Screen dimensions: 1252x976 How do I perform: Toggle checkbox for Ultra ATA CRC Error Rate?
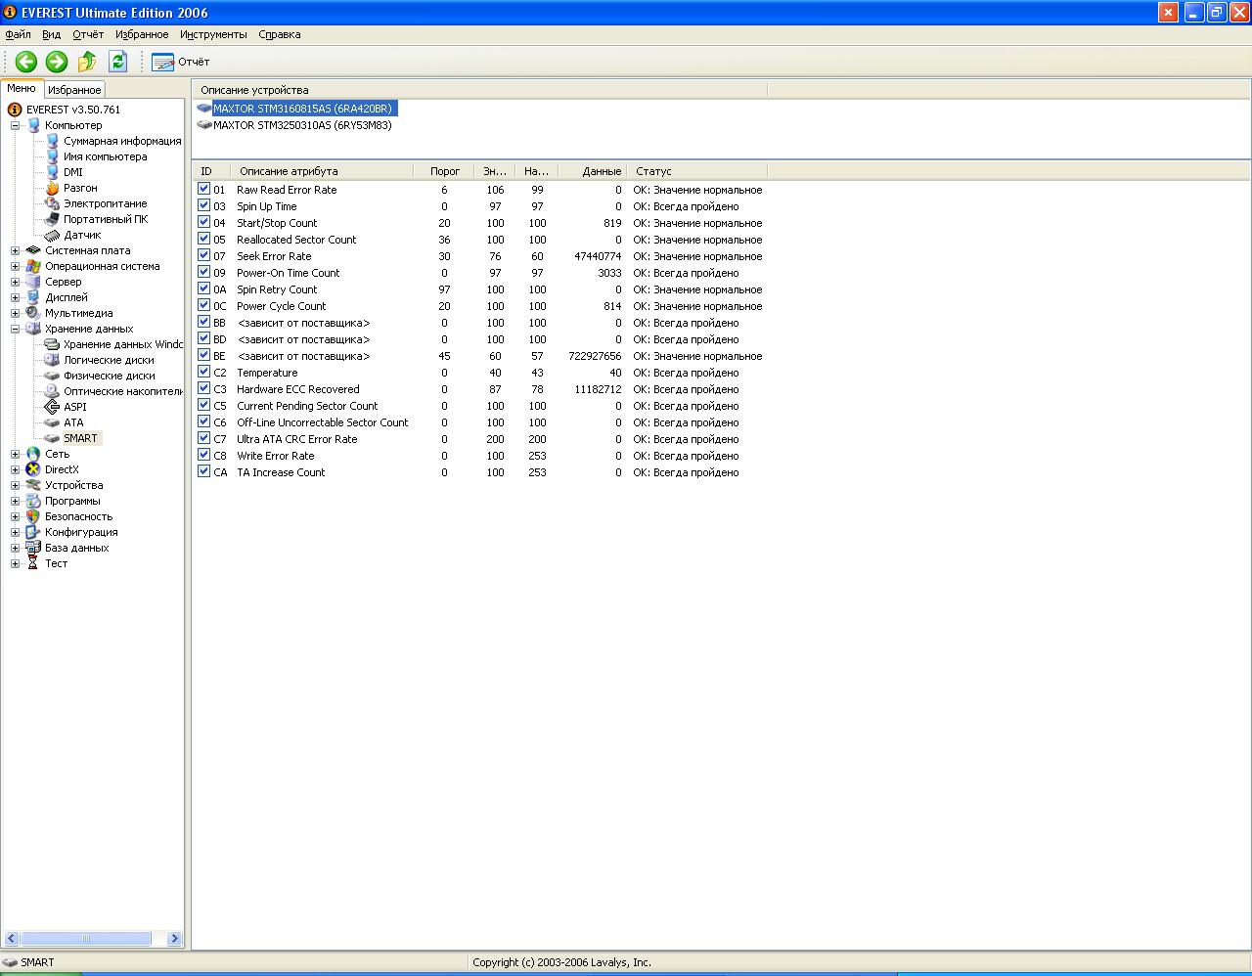pos(203,438)
